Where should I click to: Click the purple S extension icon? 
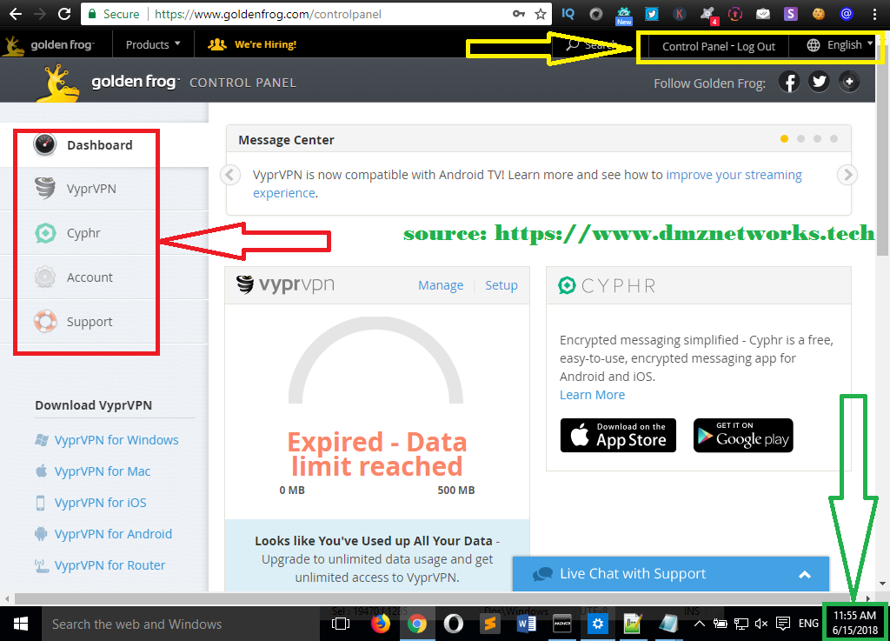click(791, 14)
